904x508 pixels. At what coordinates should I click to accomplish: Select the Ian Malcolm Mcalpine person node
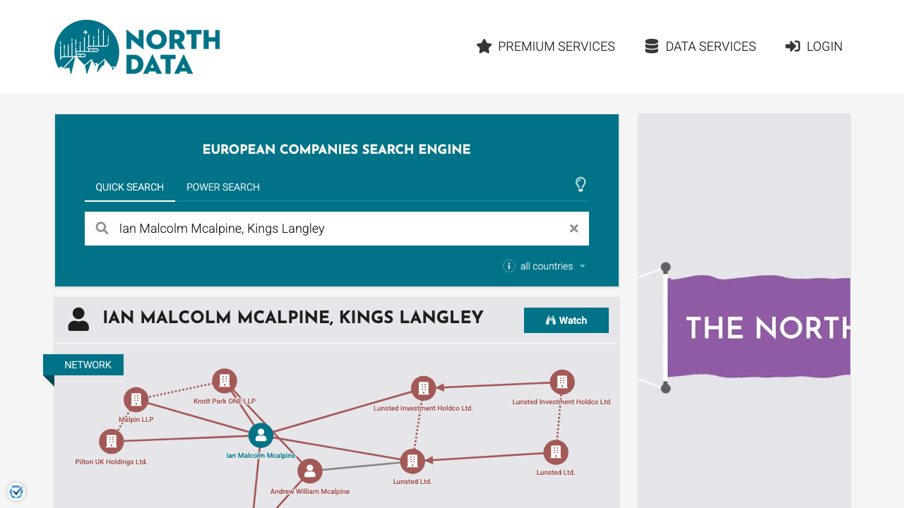click(261, 435)
